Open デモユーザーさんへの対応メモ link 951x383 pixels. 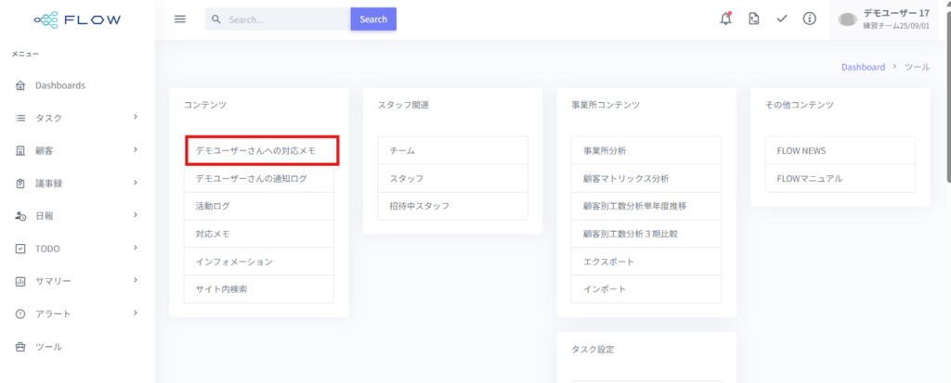(x=261, y=150)
